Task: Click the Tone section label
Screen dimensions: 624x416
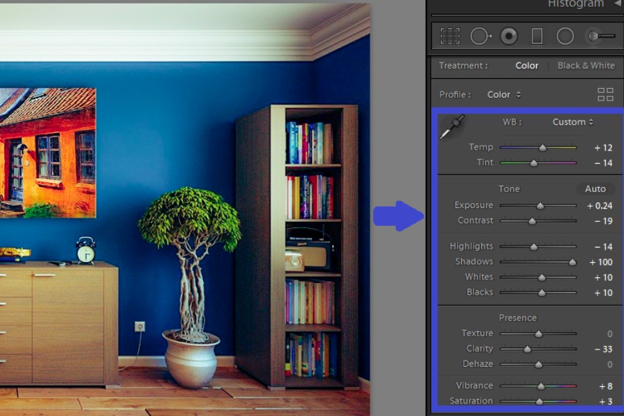Action: [x=509, y=189]
